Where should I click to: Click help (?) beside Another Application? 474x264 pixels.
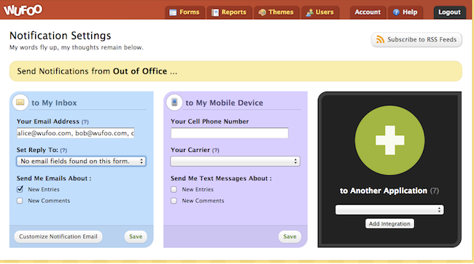[x=435, y=191]
